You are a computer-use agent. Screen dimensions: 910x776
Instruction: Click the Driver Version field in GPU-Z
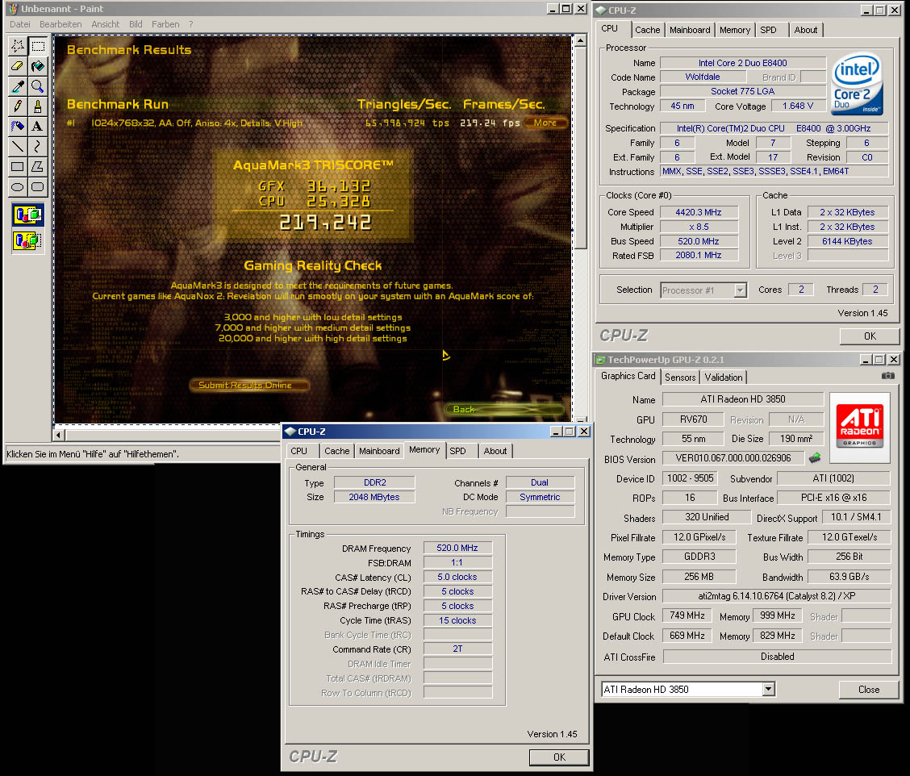click(x=777, y=596)
